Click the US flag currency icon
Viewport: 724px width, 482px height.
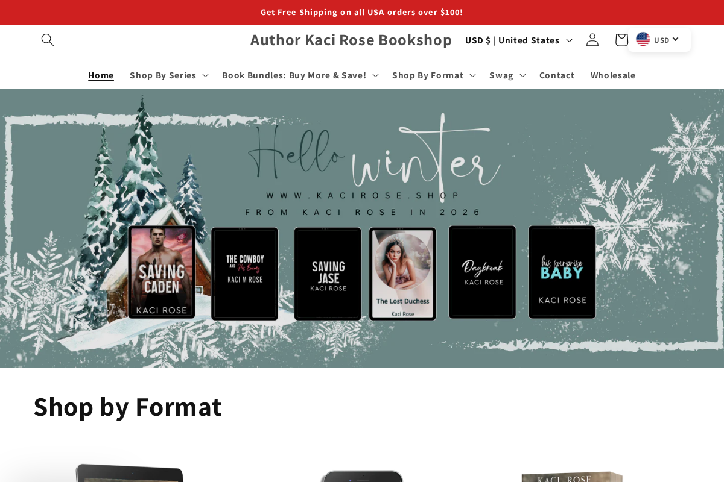[x=643, y=39]
